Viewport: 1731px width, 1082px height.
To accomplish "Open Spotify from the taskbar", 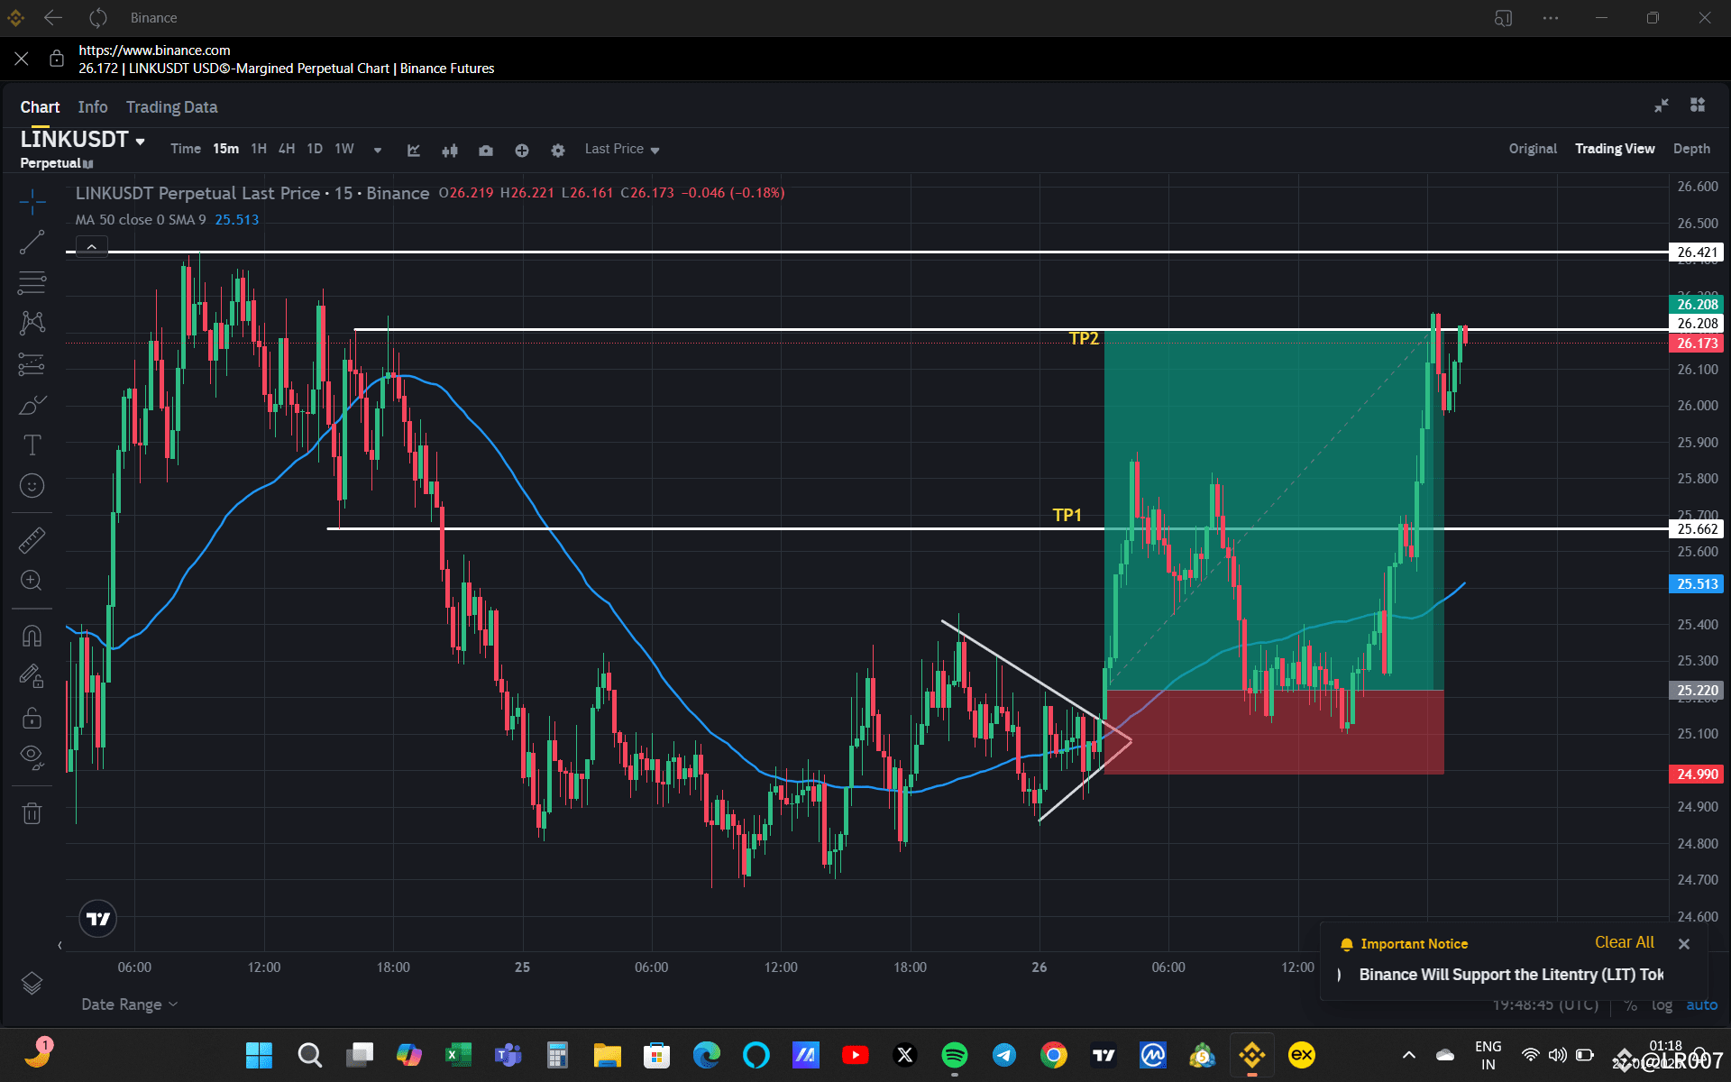I will [x=954, y=1055].
